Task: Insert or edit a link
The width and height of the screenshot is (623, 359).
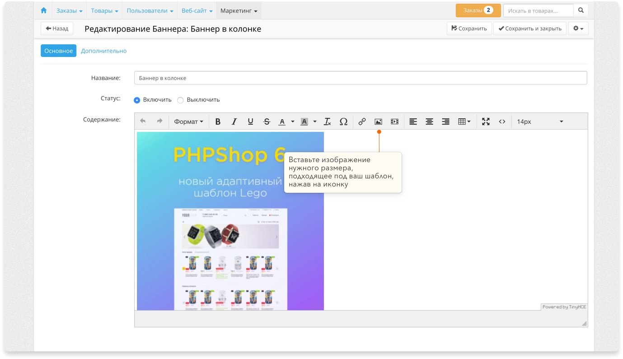Action: tap(362, 121)
